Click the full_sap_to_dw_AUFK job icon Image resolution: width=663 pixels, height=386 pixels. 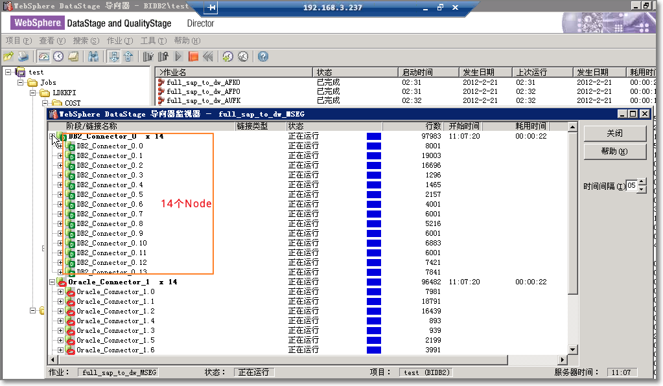(161, 100)
